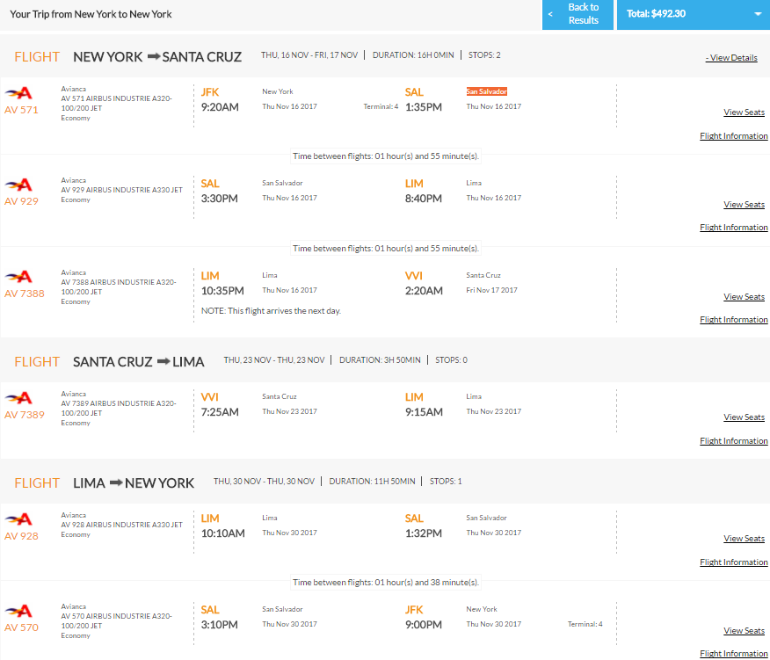Open Flight Information for AV 929

point(734,228)
